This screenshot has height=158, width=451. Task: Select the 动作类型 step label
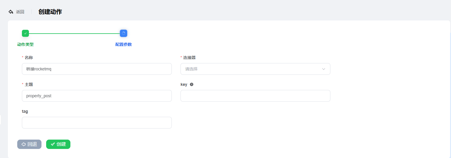pyautogui.click(x=25, y=44)
